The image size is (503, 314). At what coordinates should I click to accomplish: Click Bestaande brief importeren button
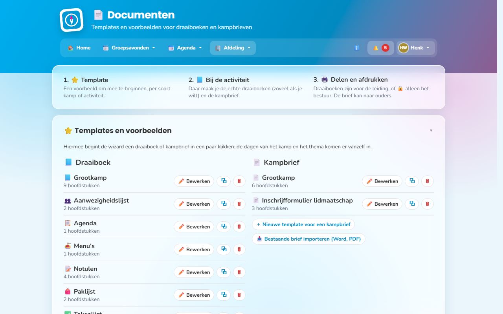pyautogui.click(x=308, y=239)
